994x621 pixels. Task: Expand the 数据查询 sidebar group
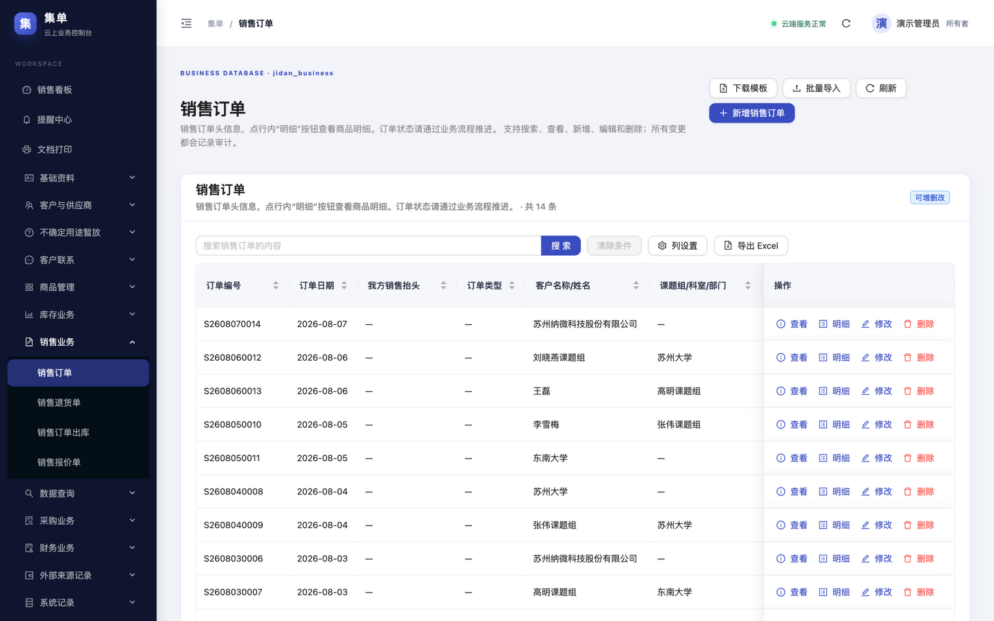click(x=78, y=494)
